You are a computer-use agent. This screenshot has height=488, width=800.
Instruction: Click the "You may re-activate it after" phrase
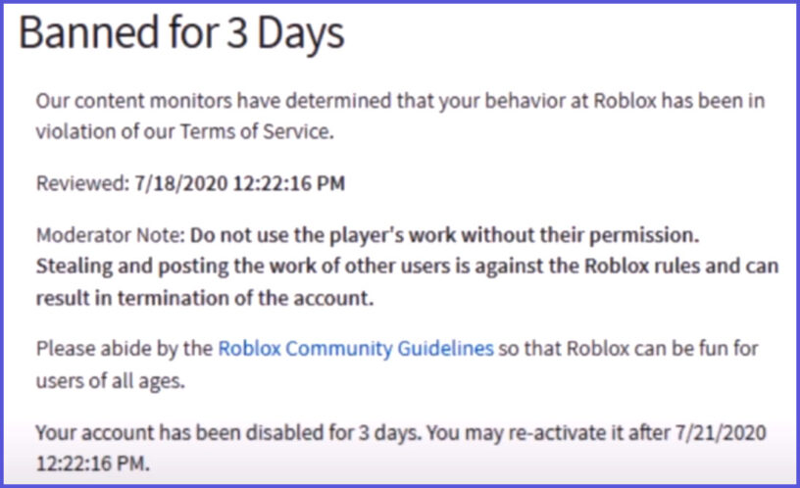pos(548,432)
